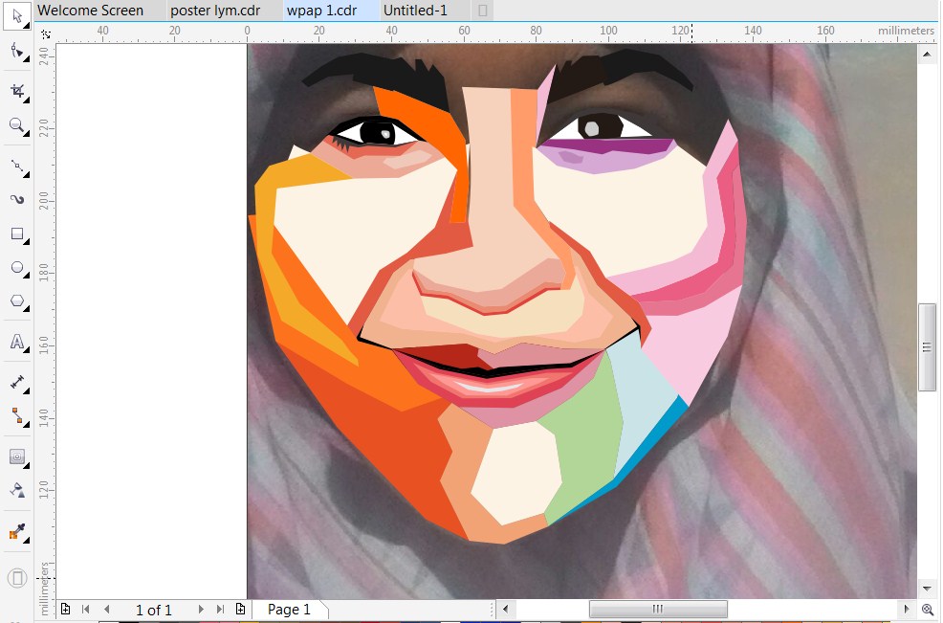Click the zoom magnifier icon at bottom right

[x=927, y=610]
